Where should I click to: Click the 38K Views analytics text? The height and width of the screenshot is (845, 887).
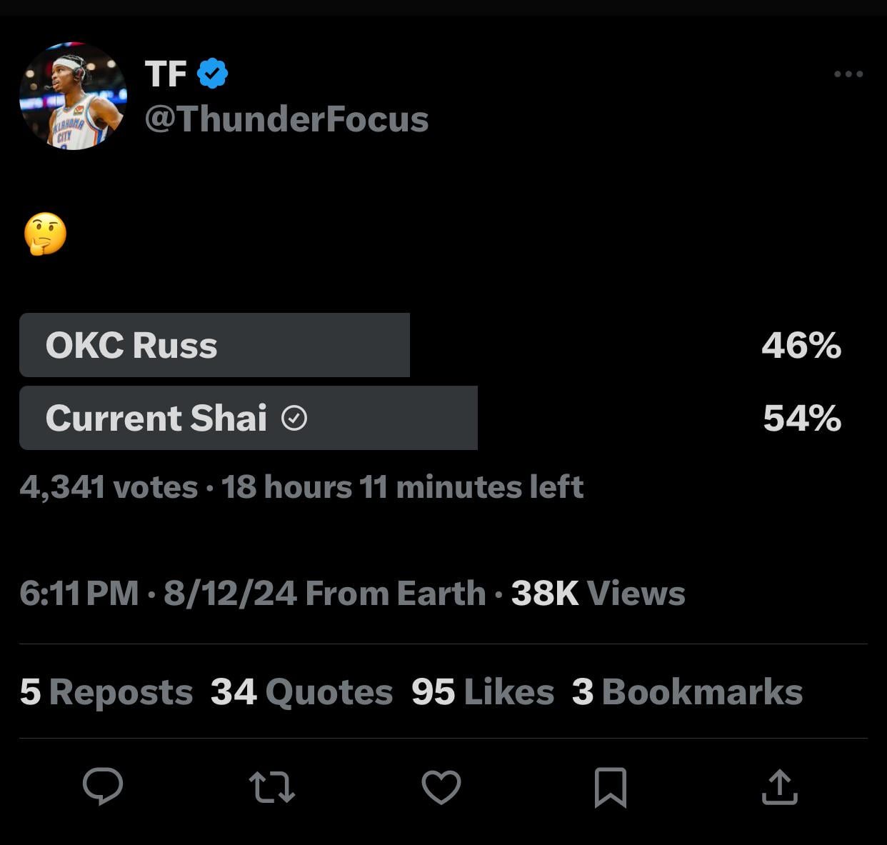tap(598, 593)
